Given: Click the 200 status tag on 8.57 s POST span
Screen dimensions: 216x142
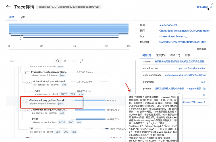Looking at the screenshot, I should click(71, 122).
